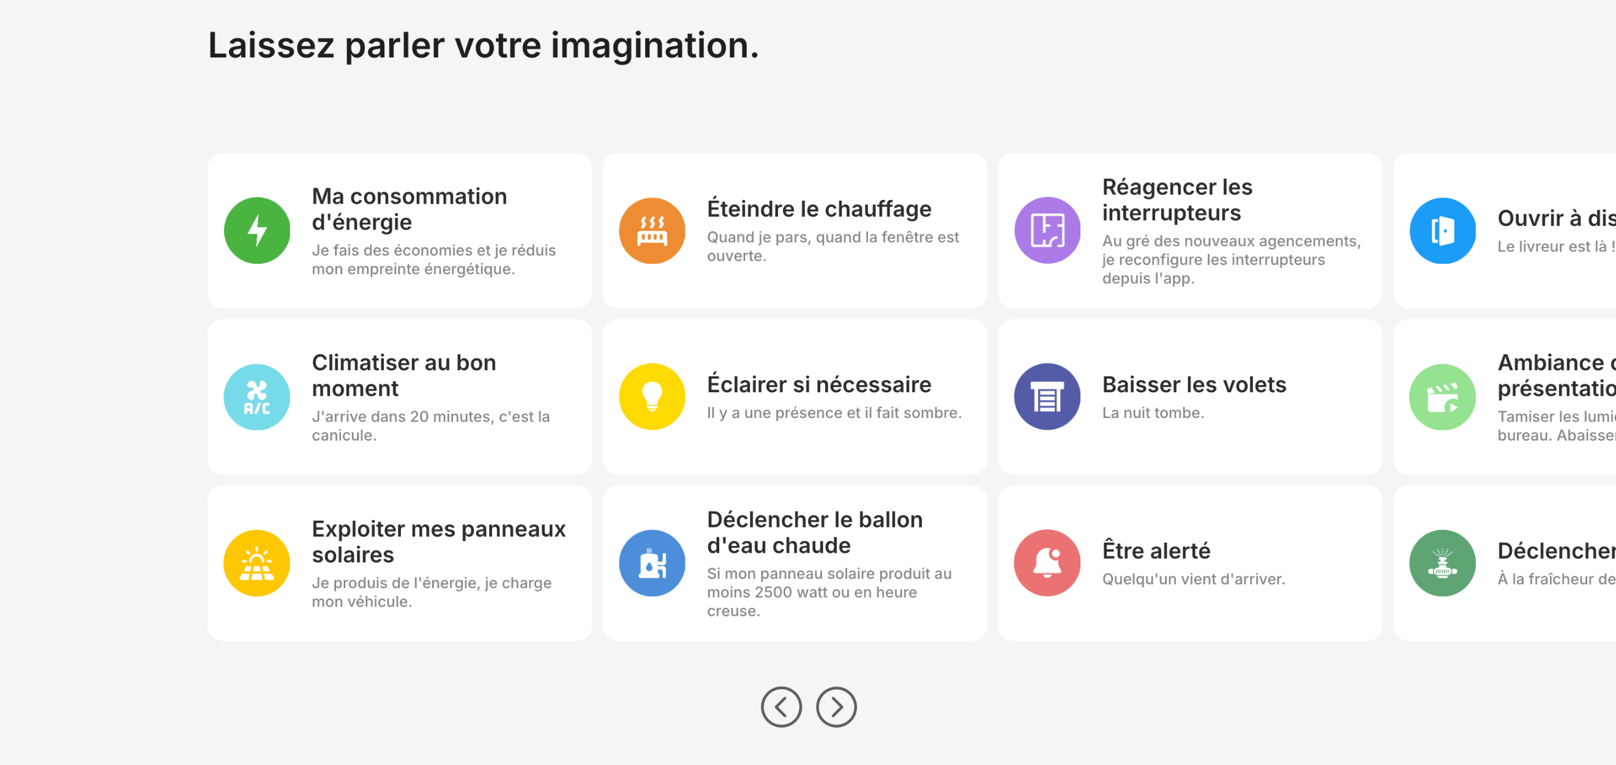Click the blue water heater icon
This screenshot has width=1616, height=765.
pos(652,563)
